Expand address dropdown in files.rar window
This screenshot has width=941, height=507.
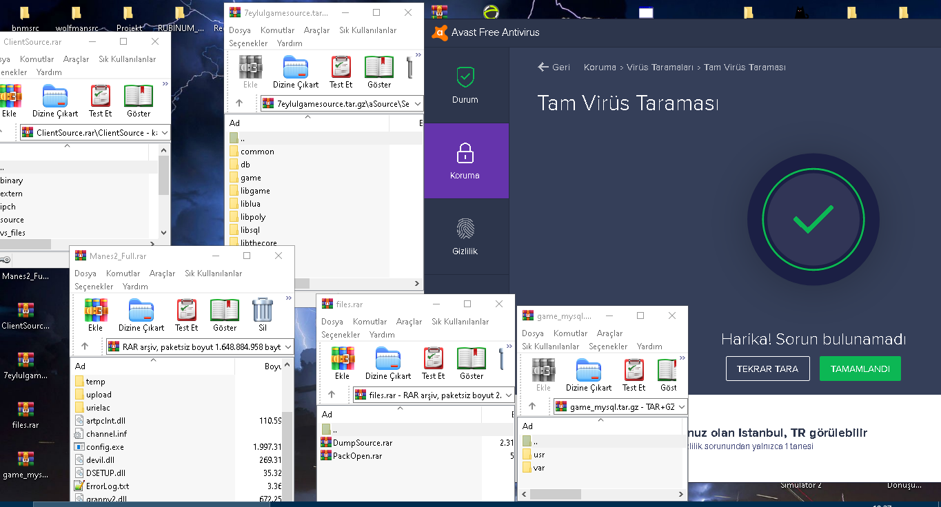pyautogui.click(x=509, y=395)
